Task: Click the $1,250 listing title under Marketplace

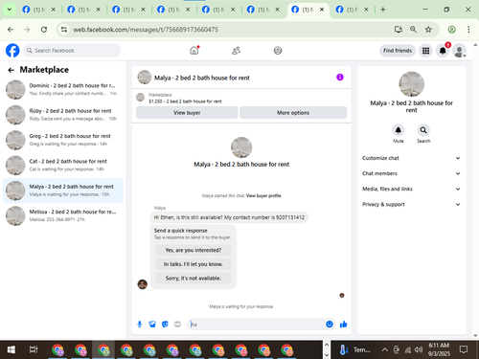Action: point(185,101)
